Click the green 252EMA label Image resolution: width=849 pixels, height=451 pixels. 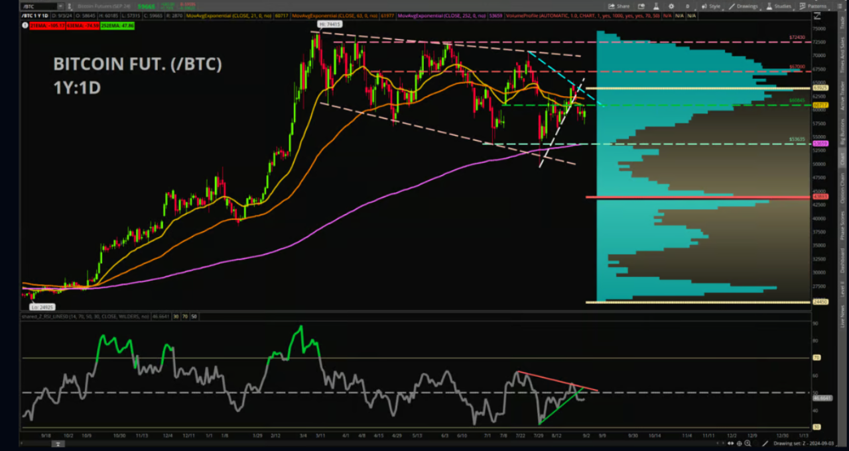point(118,25)
